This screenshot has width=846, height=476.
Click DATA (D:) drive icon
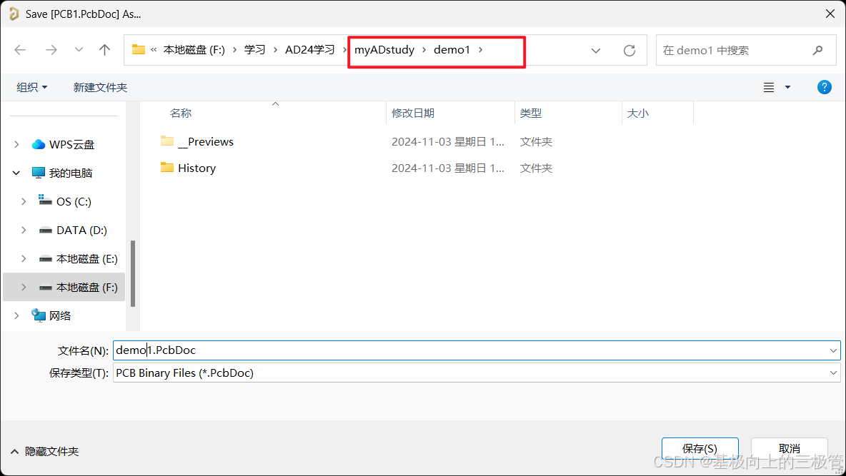46,231
